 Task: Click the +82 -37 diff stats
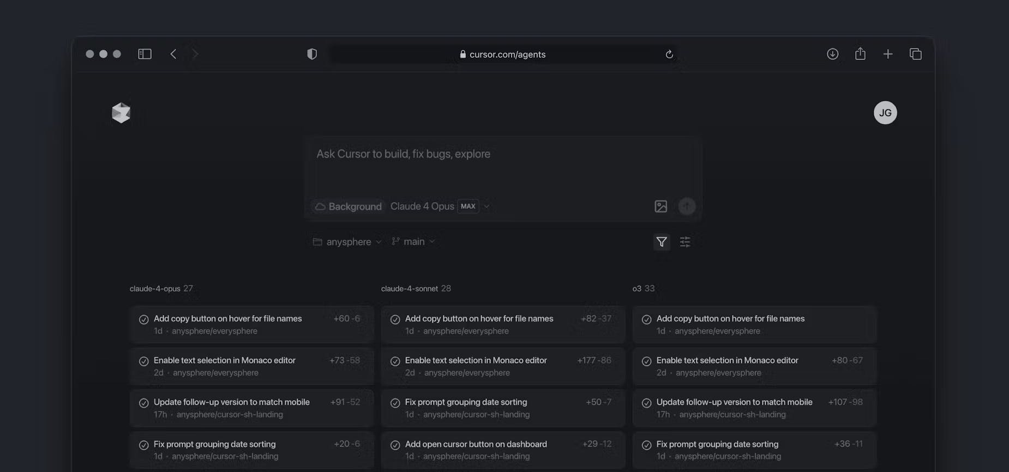(x=596, y=318)
